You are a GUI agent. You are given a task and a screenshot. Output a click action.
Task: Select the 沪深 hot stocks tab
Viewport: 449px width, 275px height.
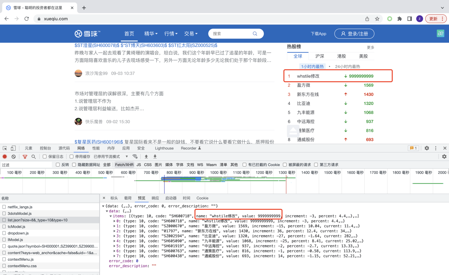pyautogui.click(x=320, y=56)
